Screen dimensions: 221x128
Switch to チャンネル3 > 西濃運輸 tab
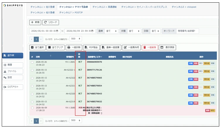104,7
